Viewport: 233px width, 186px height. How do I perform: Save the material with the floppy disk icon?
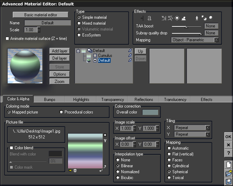tap(228, 182)
